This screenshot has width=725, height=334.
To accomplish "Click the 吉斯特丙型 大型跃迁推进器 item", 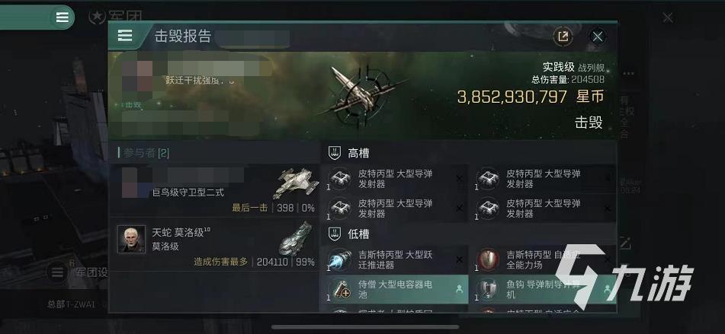I will 394,260.
